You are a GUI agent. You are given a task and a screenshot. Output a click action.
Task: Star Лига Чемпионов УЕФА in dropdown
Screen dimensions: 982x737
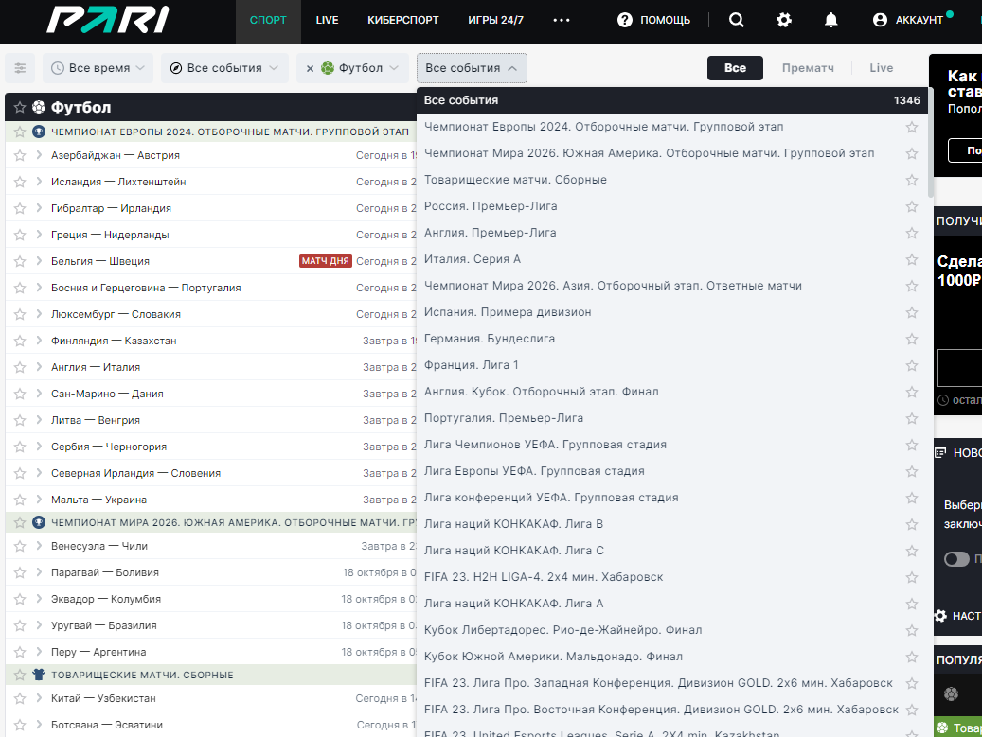pos(911,445)
